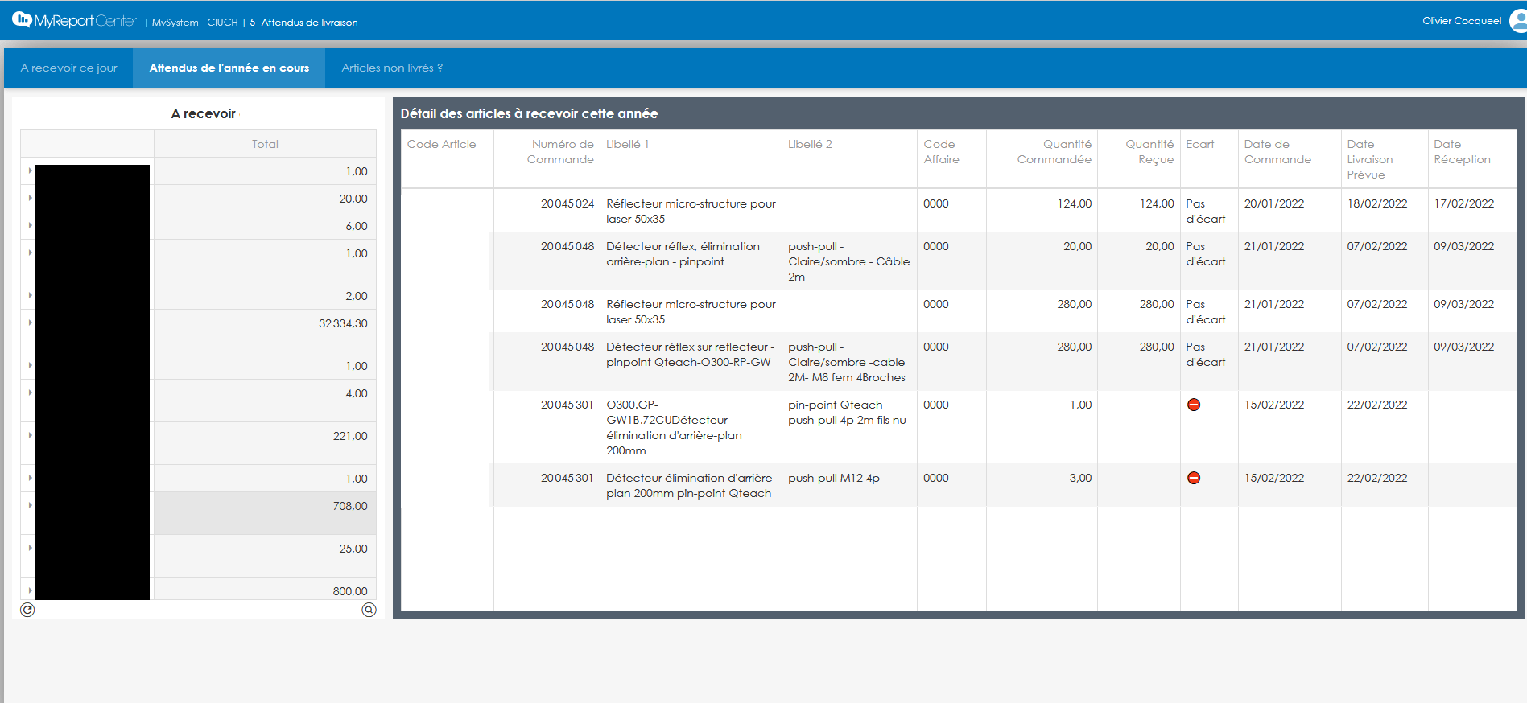Click the MyReport Center logo
The image size is (1527, 703).
pyautogui.click(x=74, y=21)
